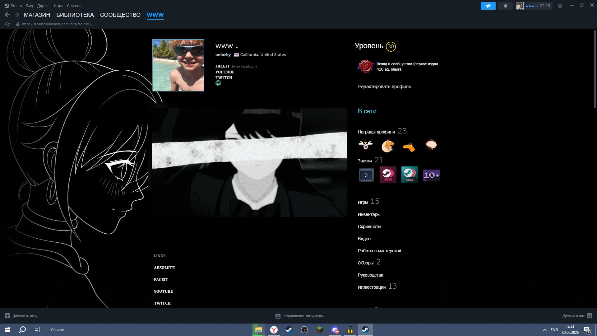Click the friends and chat icon

[x=590, y=316]
